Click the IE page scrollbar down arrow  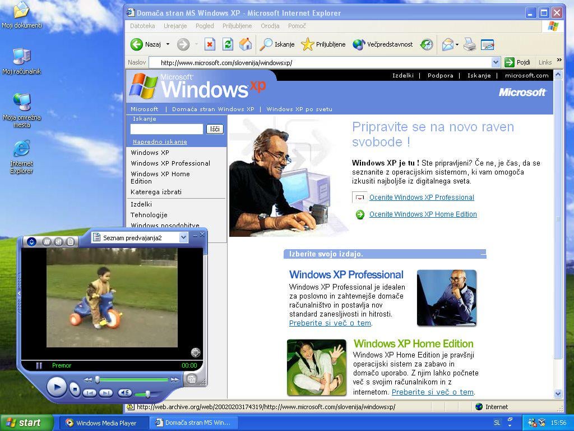558,394
